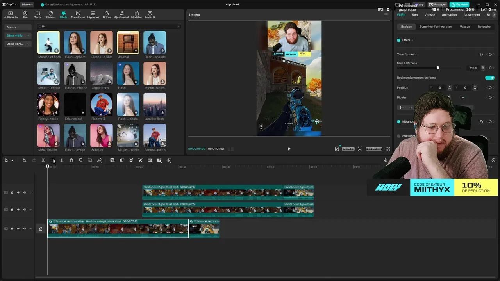
Task: Expand the Effets dropdown arrow in properties
Action: (412, 40)
